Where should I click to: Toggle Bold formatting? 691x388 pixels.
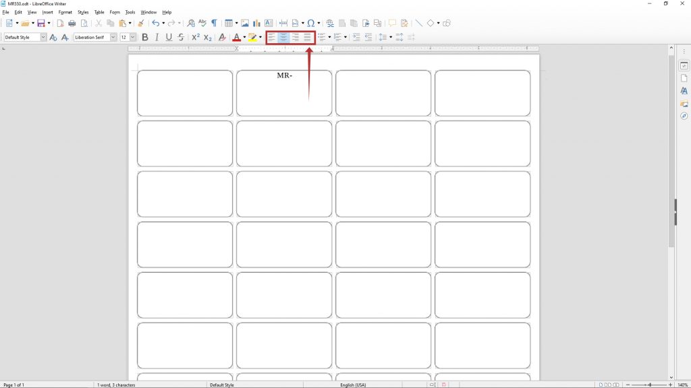(x=145, y=38)
